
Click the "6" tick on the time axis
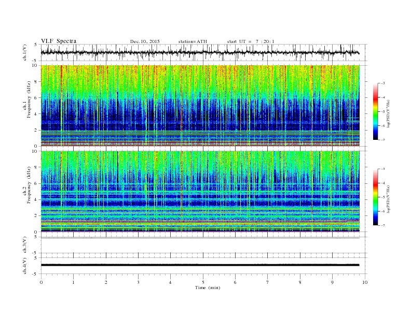tap(235, 282)
